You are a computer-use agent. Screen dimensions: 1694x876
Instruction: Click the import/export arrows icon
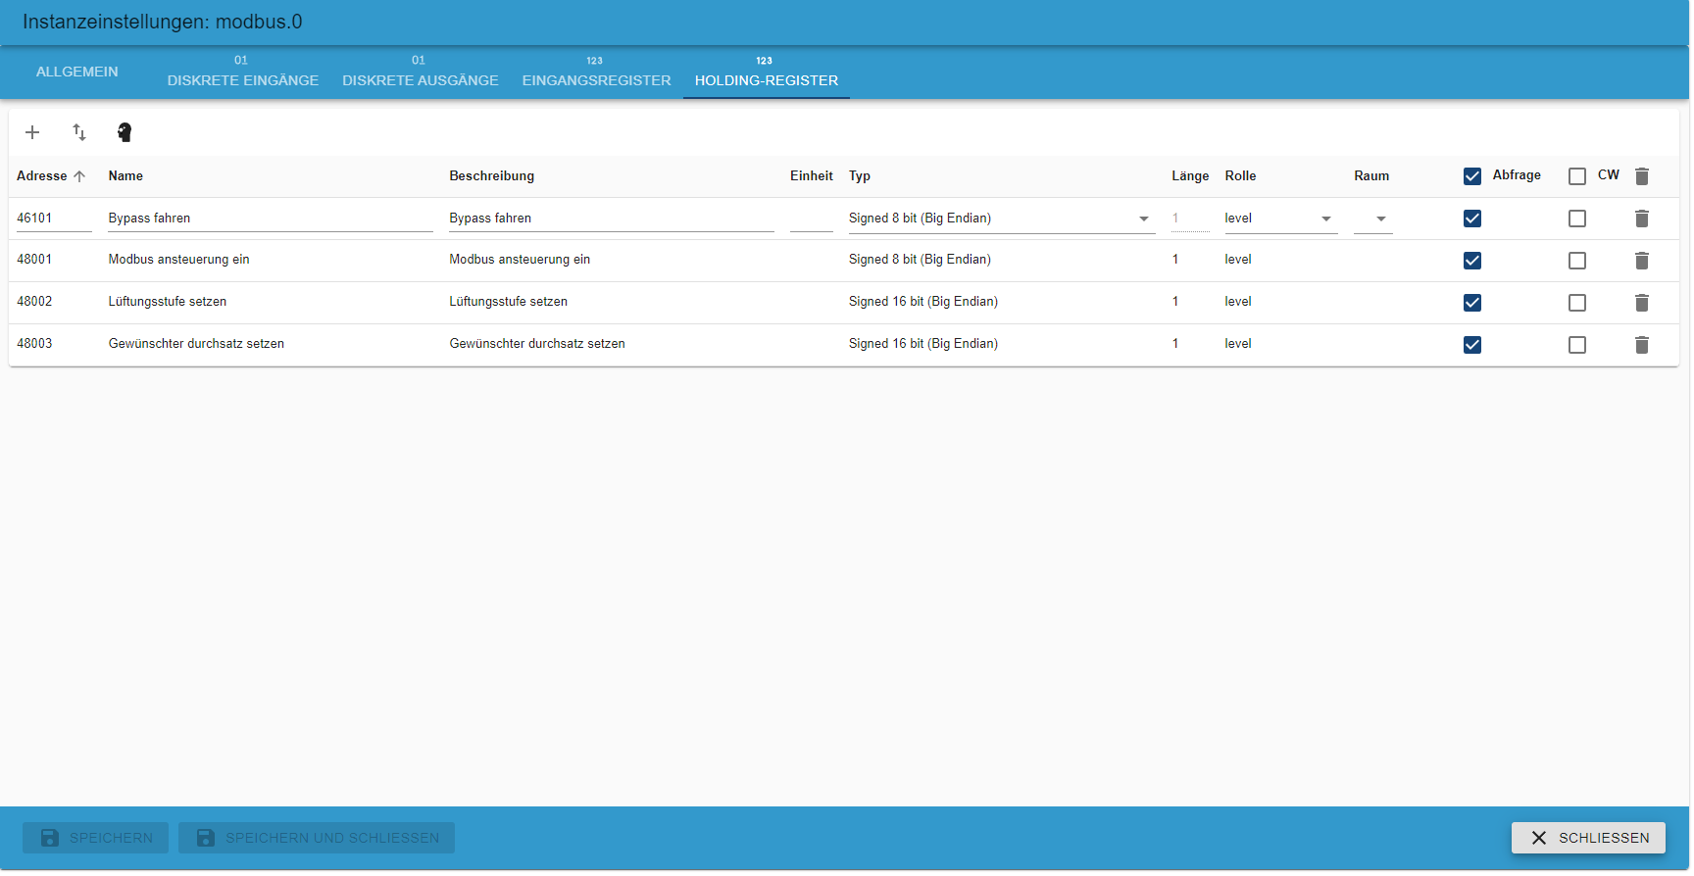(x=79, y=132)
